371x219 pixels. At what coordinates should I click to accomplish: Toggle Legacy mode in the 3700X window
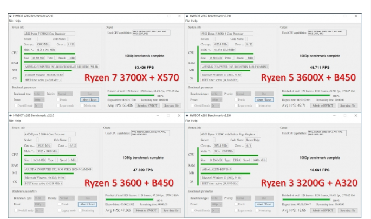(x=58, y=105)
